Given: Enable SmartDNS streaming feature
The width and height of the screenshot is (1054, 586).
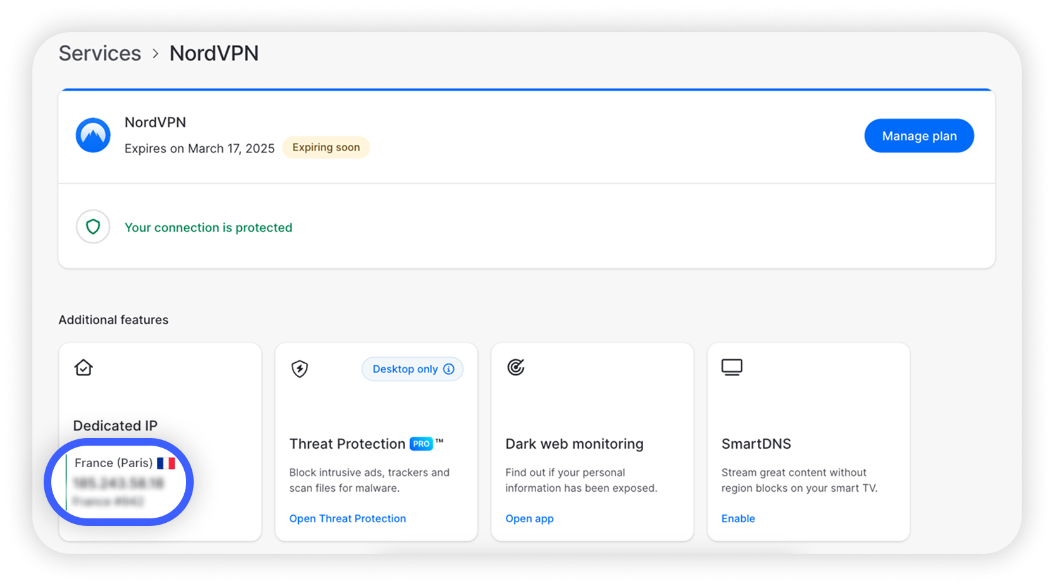Looking at the screenshot, I should 738,518.
